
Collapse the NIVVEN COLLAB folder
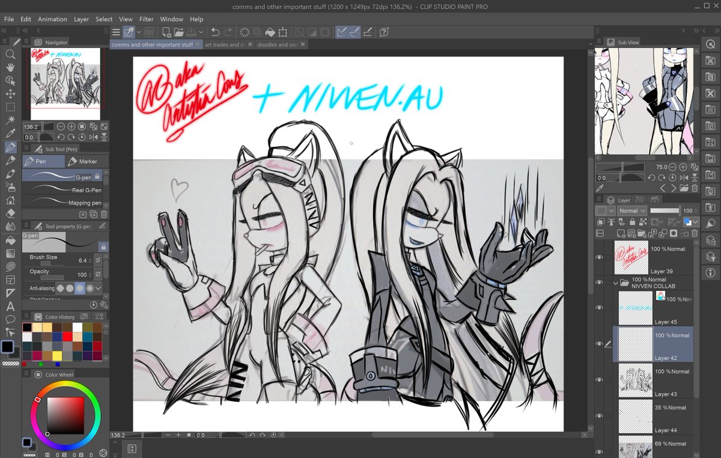pos(615,282)
